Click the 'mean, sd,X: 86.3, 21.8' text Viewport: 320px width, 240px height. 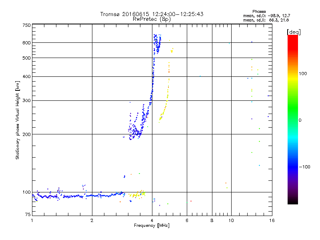(x=266, y=20)
